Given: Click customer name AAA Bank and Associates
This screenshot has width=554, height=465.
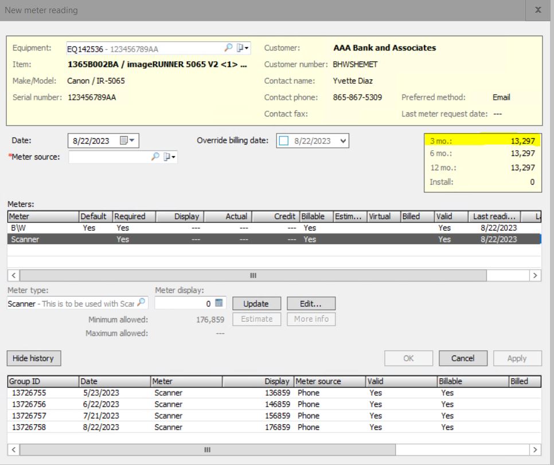Looking at the screenshot, I should point(384,48).
